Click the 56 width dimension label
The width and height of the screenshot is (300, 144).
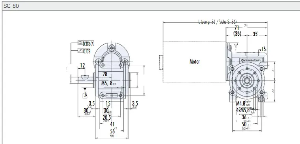(x=112, y=131)
